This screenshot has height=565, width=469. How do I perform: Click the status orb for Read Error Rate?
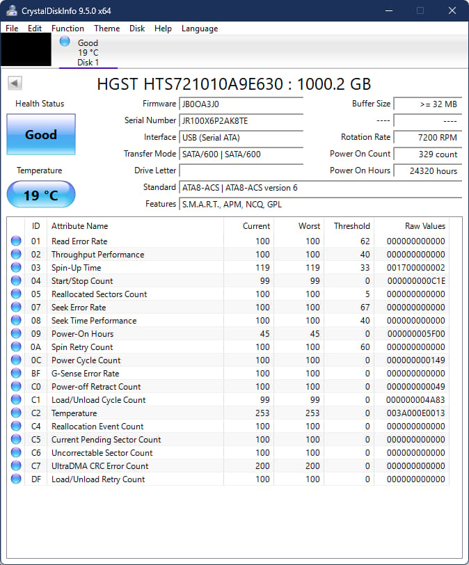point(16,241)
